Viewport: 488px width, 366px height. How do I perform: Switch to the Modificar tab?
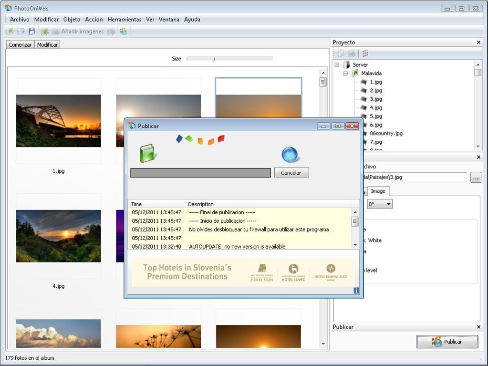[47, 45]
